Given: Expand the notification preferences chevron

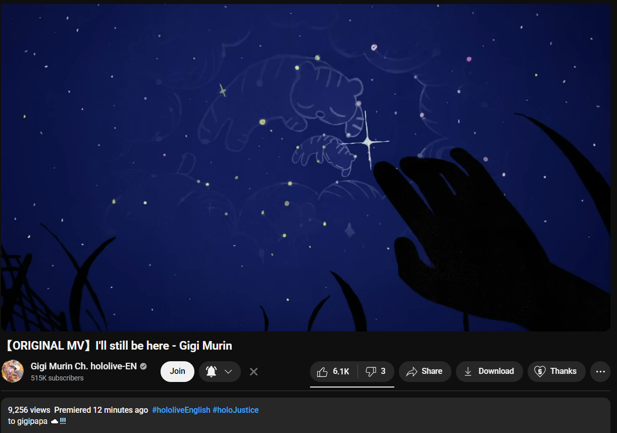Looking at the screenshot, I should [x=228, y=371].
